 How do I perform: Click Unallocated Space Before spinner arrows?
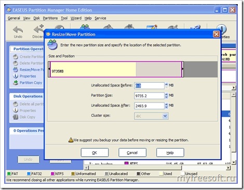click(166, 85)
